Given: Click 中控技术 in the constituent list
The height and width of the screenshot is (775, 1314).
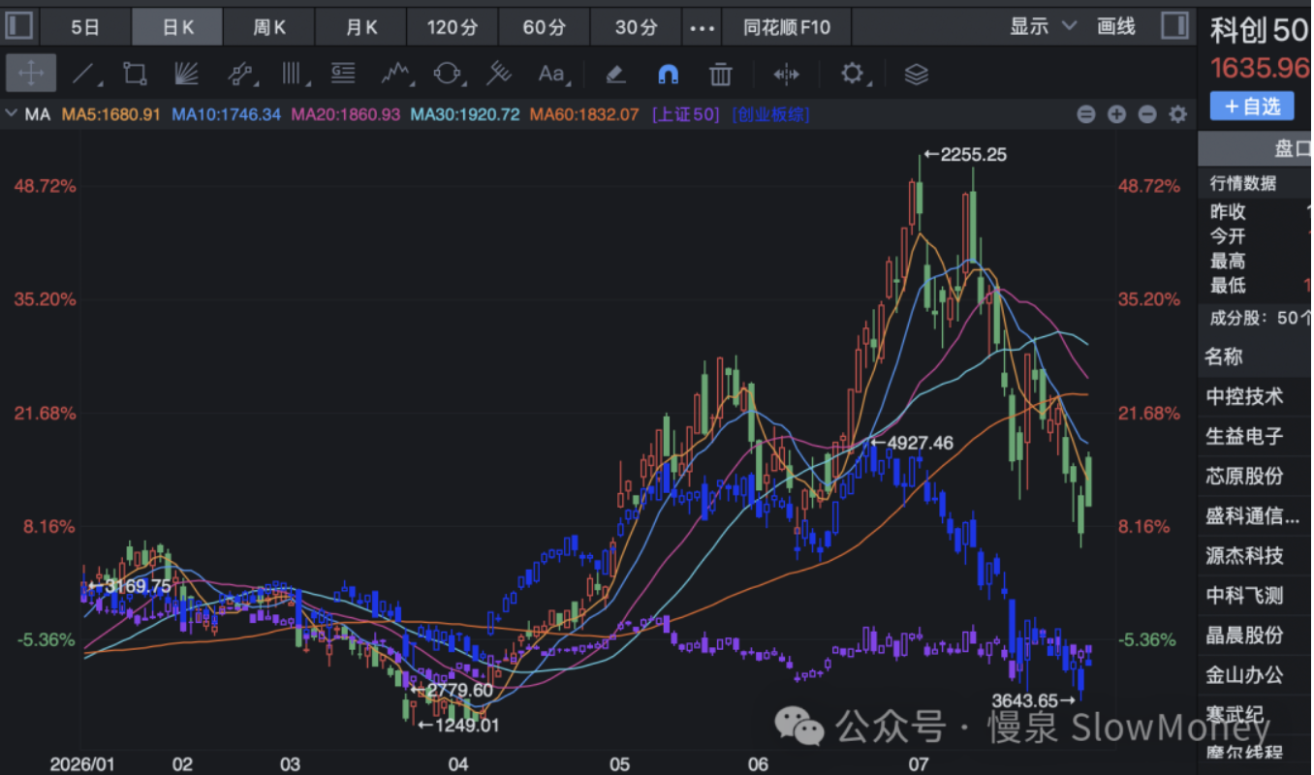Looking at the screenshot, I should point(1244,396).
